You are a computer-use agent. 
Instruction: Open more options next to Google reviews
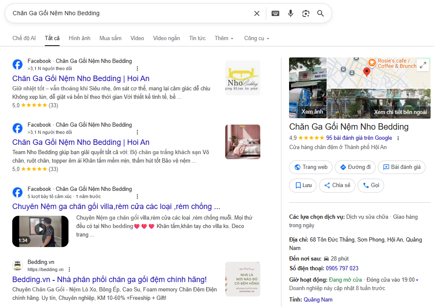tap(398, 138)
